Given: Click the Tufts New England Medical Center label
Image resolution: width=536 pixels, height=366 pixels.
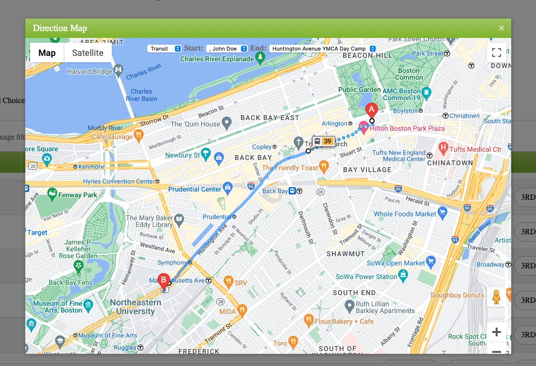Looking at the screenshot, I should pos(398,156).
